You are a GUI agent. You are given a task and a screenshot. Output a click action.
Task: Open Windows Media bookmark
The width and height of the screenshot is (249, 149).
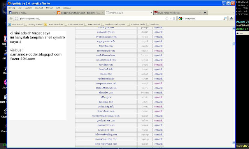tap(136, 24)
